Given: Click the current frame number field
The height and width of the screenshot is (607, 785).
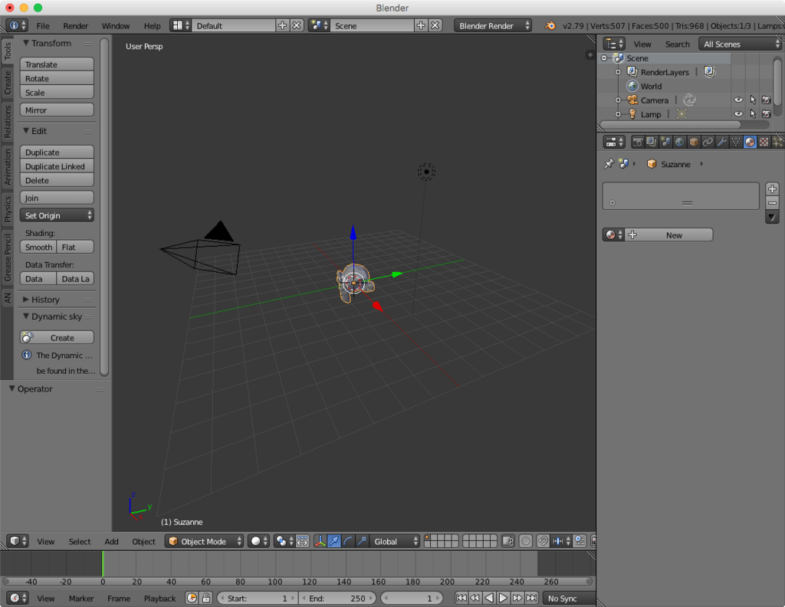Looking at the screenshot, I should pos(412,598).
